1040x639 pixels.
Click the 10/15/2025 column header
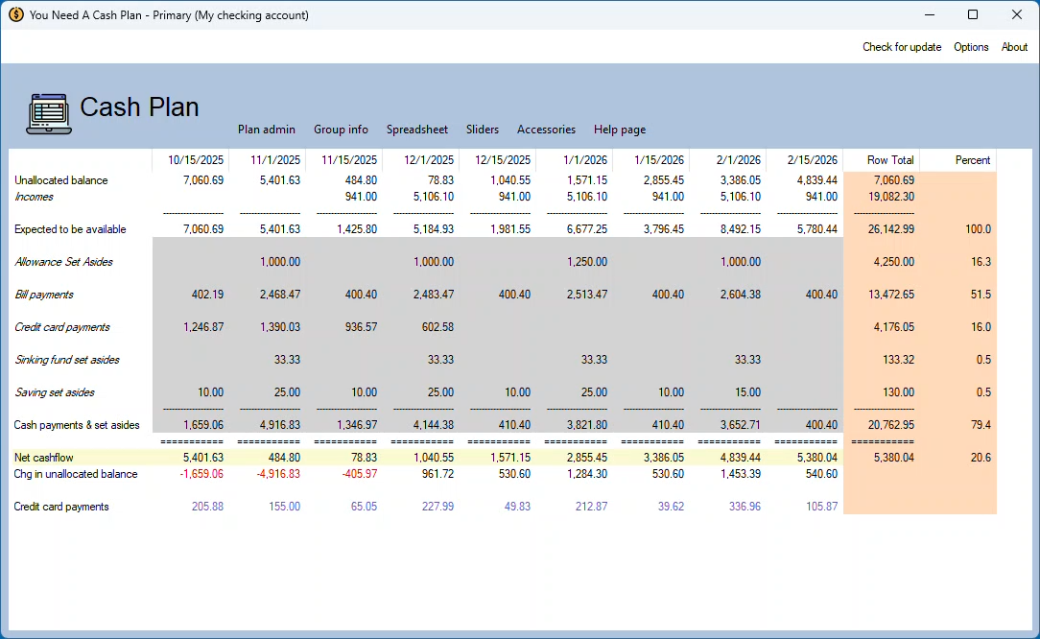(x=196, y=160)
